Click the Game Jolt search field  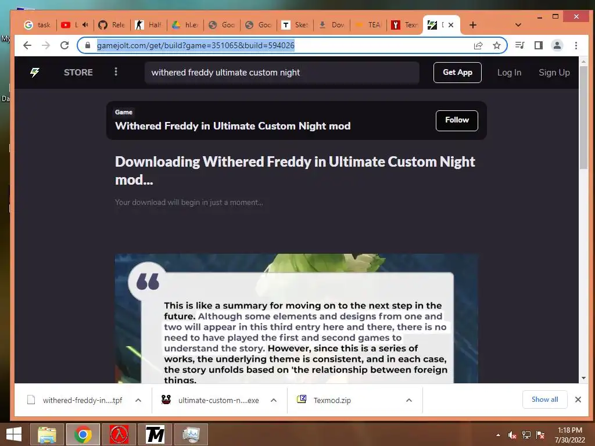(282, 73)
